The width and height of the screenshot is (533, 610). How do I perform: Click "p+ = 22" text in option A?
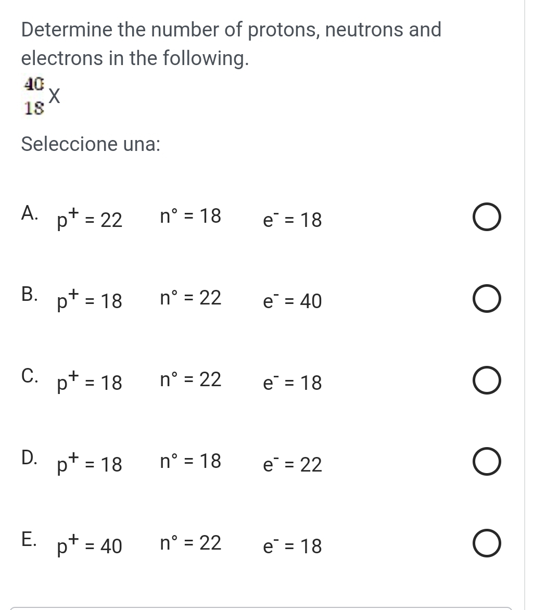[90, 219]
